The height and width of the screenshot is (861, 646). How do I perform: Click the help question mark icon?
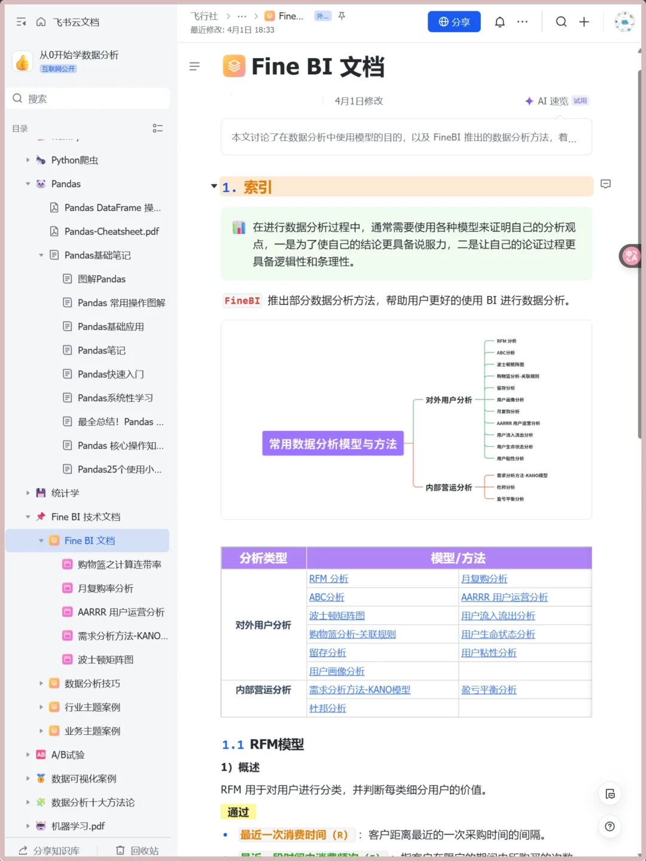pos(610,827)
